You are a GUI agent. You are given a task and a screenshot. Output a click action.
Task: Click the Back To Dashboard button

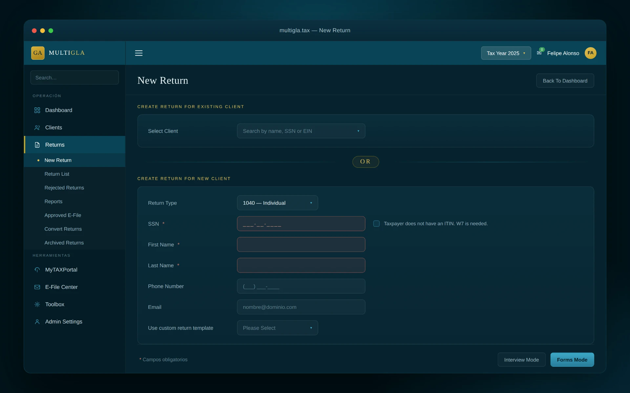[x=565, y=81]
